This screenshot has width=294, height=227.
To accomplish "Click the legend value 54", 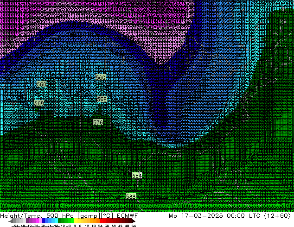I will (x=134, y=226).
